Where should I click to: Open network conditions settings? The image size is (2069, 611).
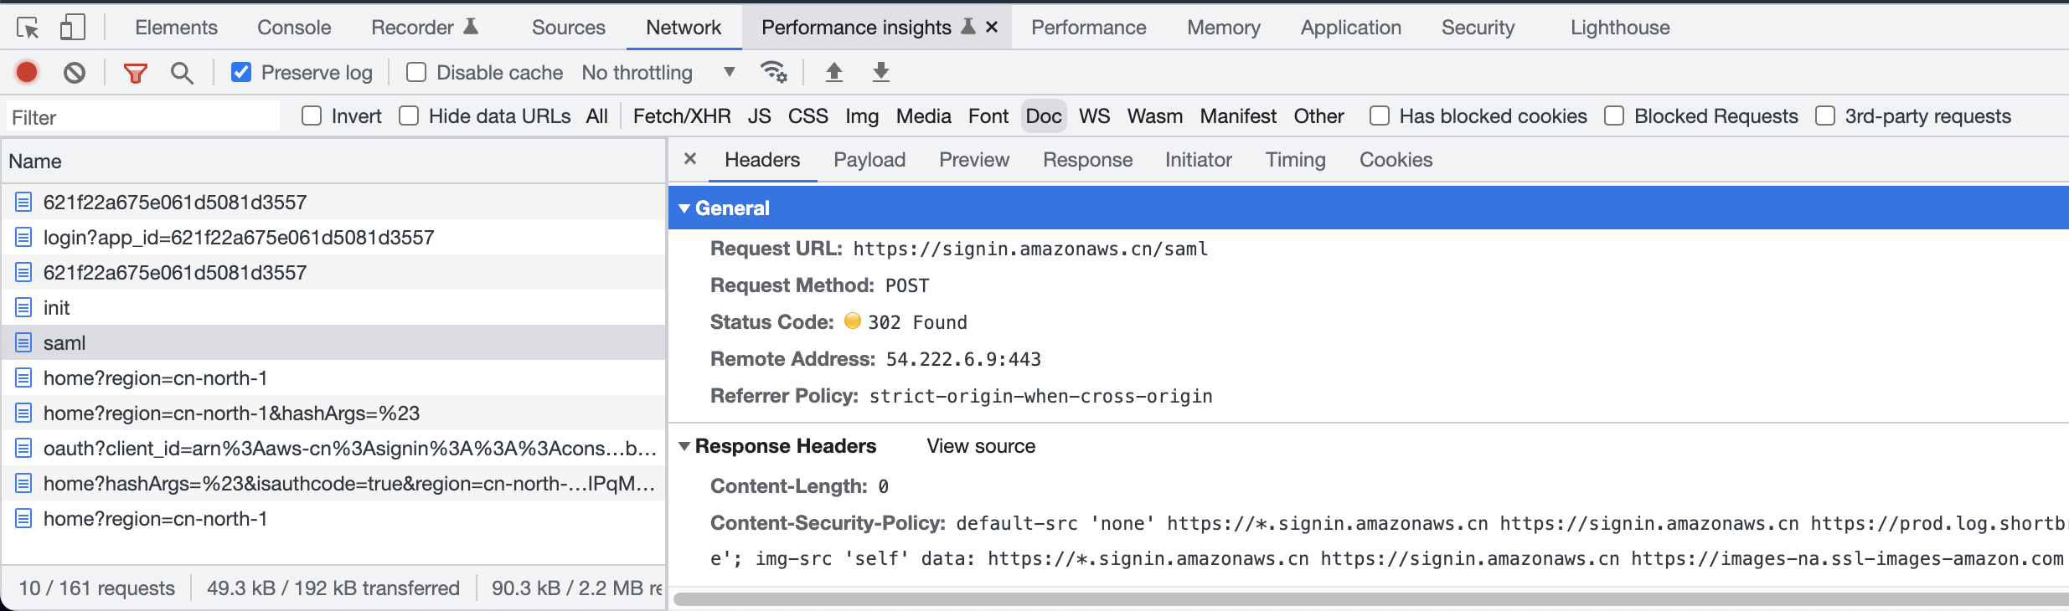point(773,72)
